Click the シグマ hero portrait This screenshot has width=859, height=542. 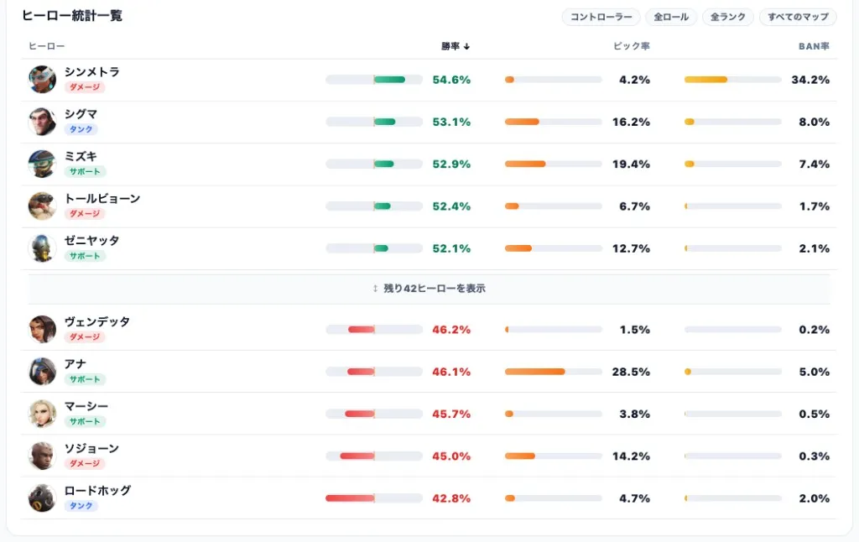[42, 122]
